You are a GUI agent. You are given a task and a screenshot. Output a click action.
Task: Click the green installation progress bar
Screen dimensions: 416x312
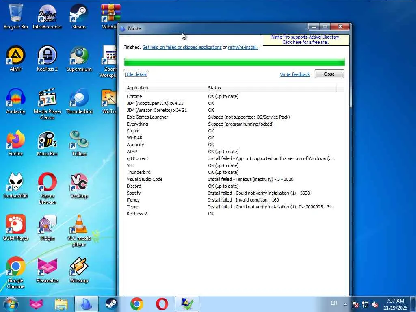[x=234, y=62]
